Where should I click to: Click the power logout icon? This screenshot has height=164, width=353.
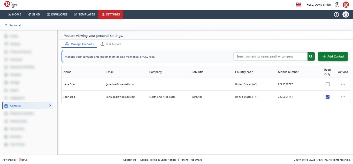[346, 15]
